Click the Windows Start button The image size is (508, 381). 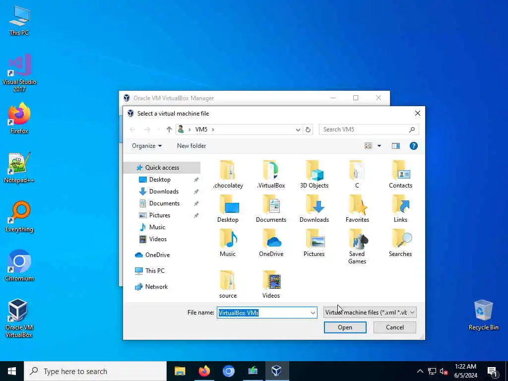[12, 371]
